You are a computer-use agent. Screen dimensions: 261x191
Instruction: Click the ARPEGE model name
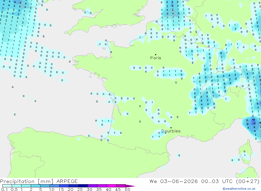click(x=67, y=181)
